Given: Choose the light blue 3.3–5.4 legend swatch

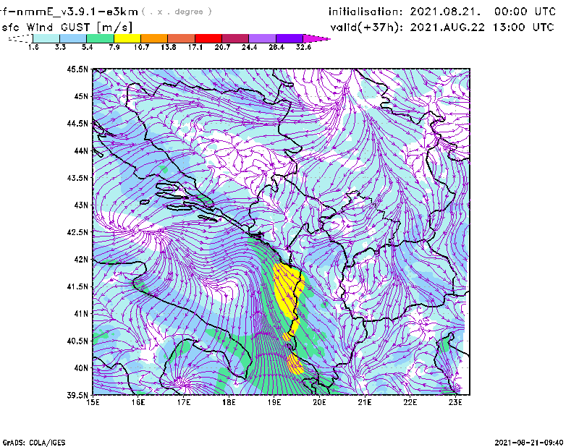Looking at the screenshot, I should [x=73, y=38].
